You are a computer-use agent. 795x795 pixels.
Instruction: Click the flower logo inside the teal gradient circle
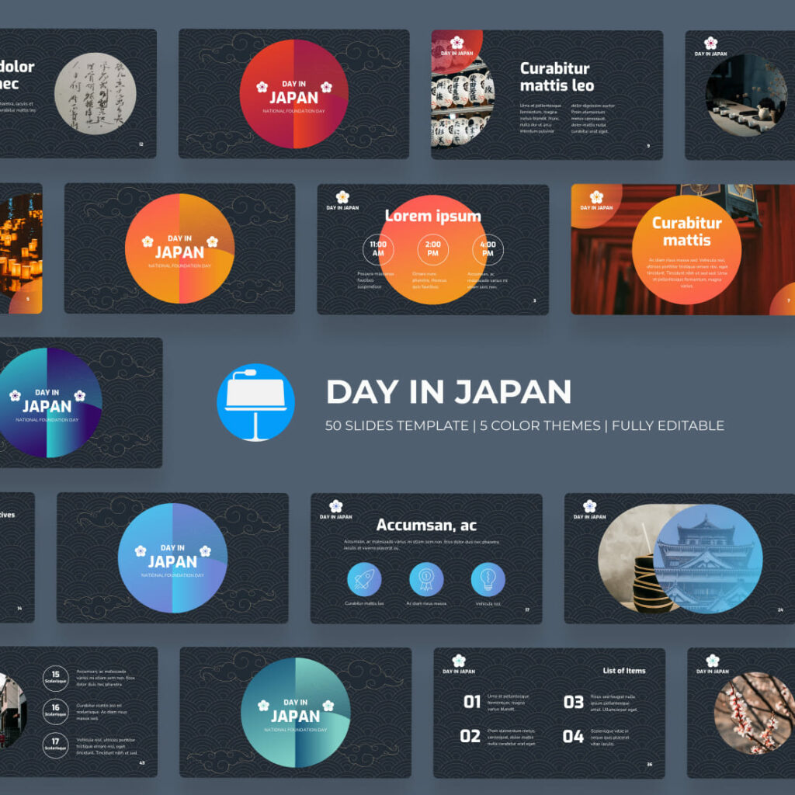point(264,705)
